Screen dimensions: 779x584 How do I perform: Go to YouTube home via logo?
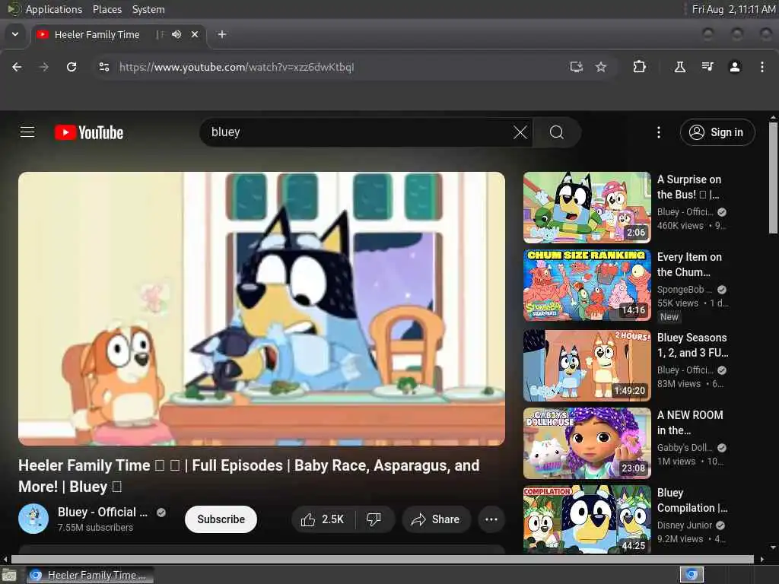tap(89, 132)
